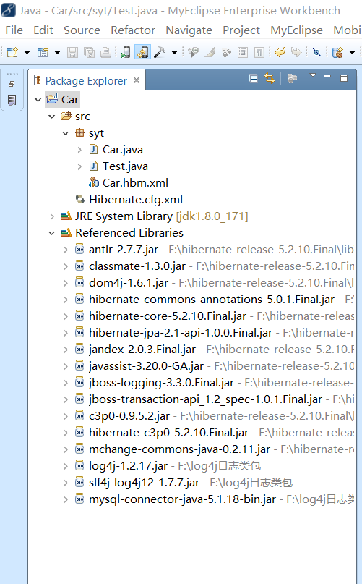Click the hammer build tools icon
Viewport: 362px width, 584px height.
click(160, 52)
